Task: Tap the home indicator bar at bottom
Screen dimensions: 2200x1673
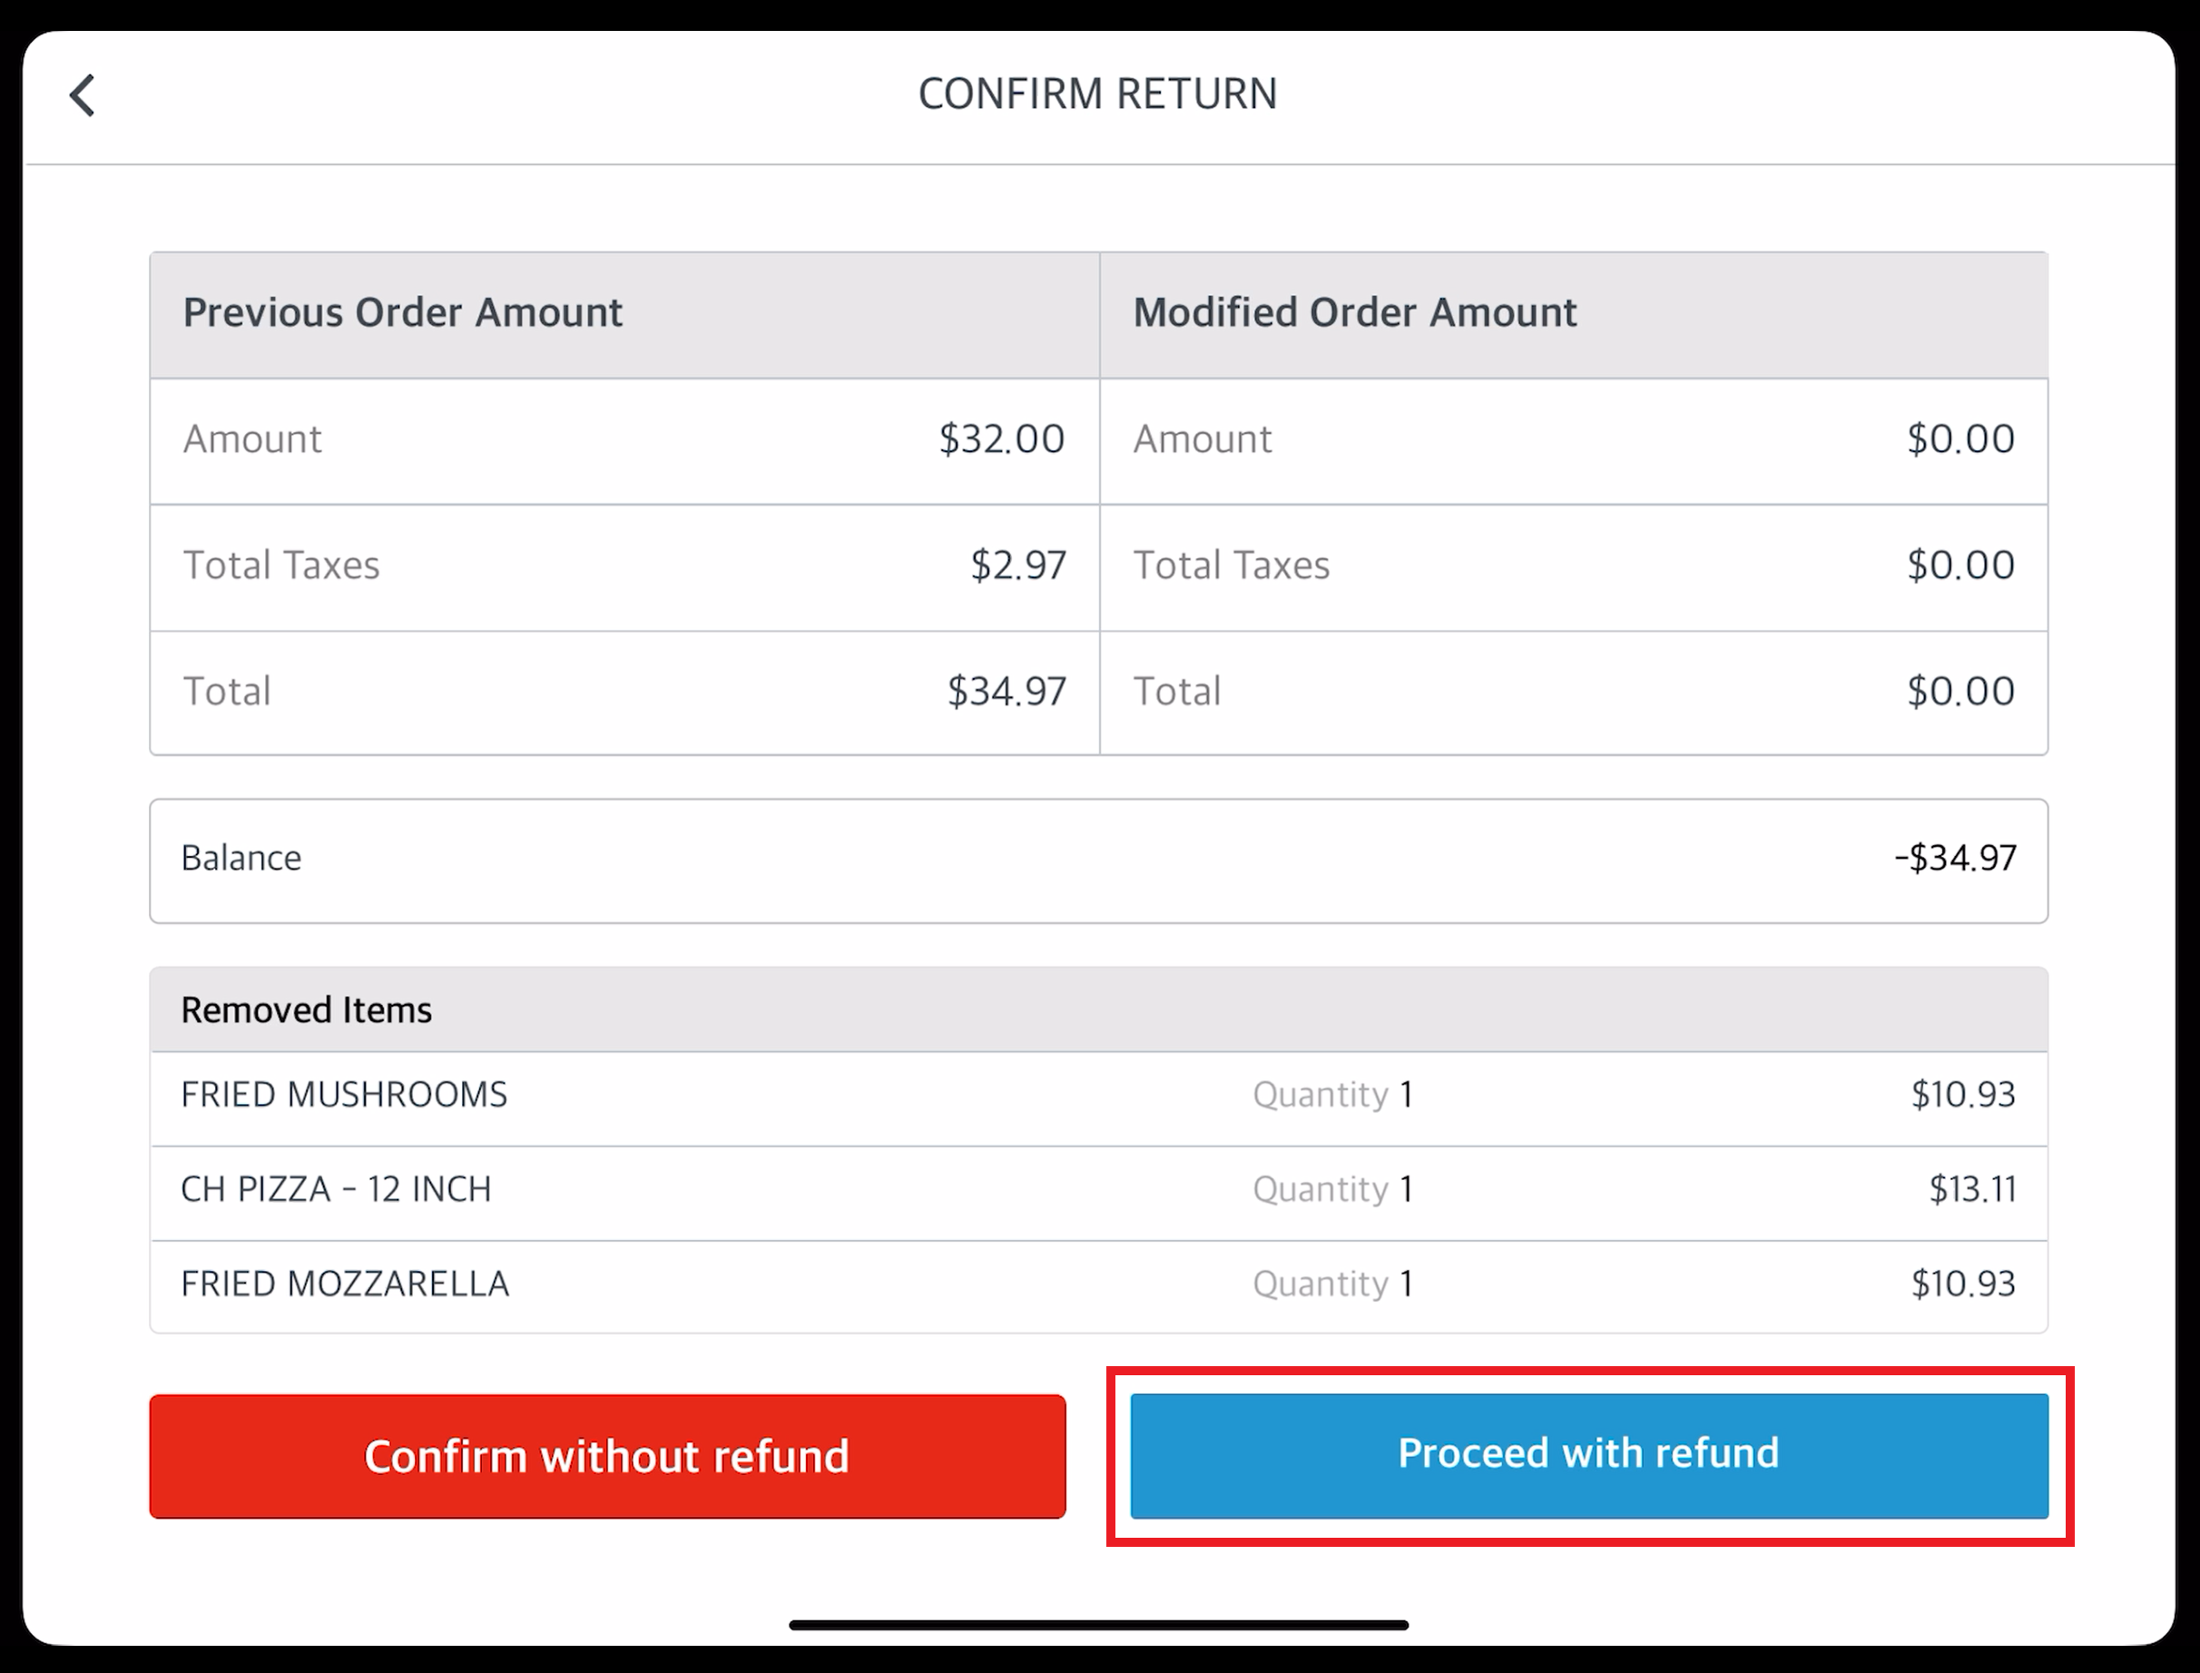Action: (1098, 1625)
